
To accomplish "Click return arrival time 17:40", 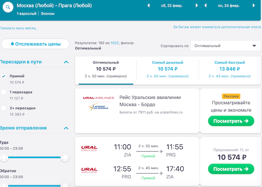I will (175, 169).
